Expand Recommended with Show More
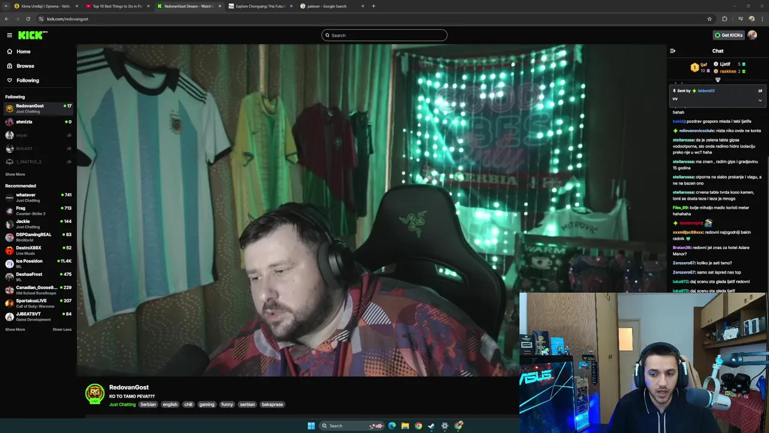 (x=15, y=330)
